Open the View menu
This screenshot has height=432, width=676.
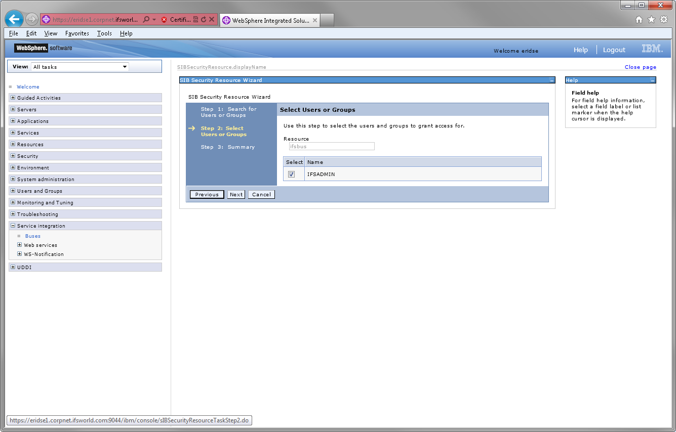click(x=51, y=33)
